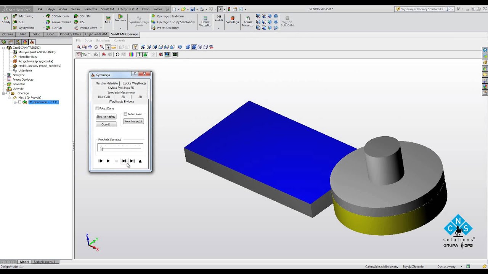488x274 pixels.
Task: Expand the FM_planowanie operation node
Action: point(15,102)
